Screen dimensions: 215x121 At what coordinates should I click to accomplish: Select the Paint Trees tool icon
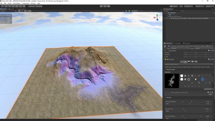(189, 62)
